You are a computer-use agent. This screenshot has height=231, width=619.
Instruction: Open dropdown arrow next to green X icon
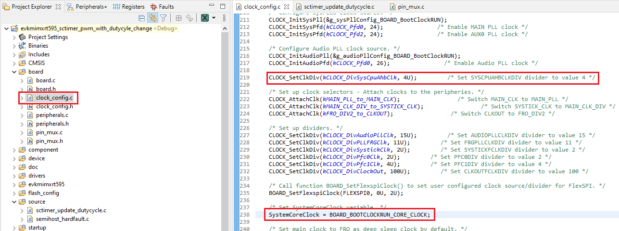[x=214, y=18]
